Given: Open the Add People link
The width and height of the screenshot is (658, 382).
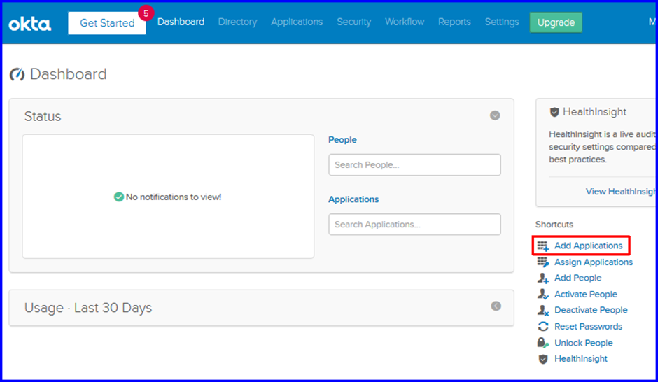Looking at the screenshot, I should [577, 278].
